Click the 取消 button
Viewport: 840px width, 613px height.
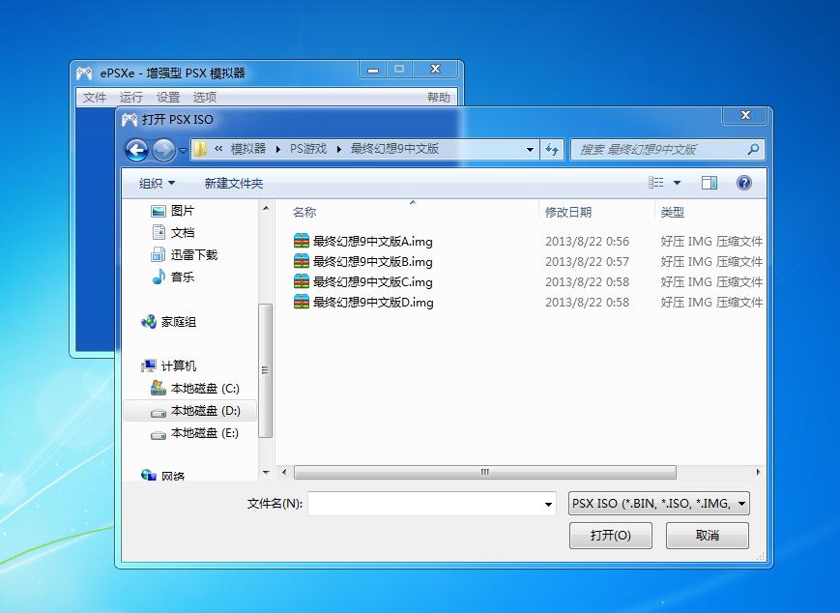coord(708,536)
